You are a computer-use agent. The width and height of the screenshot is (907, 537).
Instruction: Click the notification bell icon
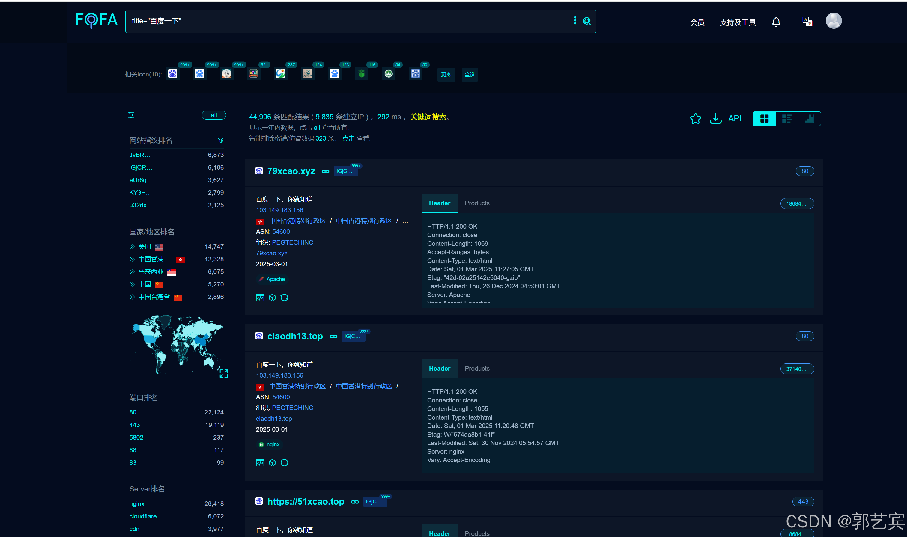(x=776, y=22)
